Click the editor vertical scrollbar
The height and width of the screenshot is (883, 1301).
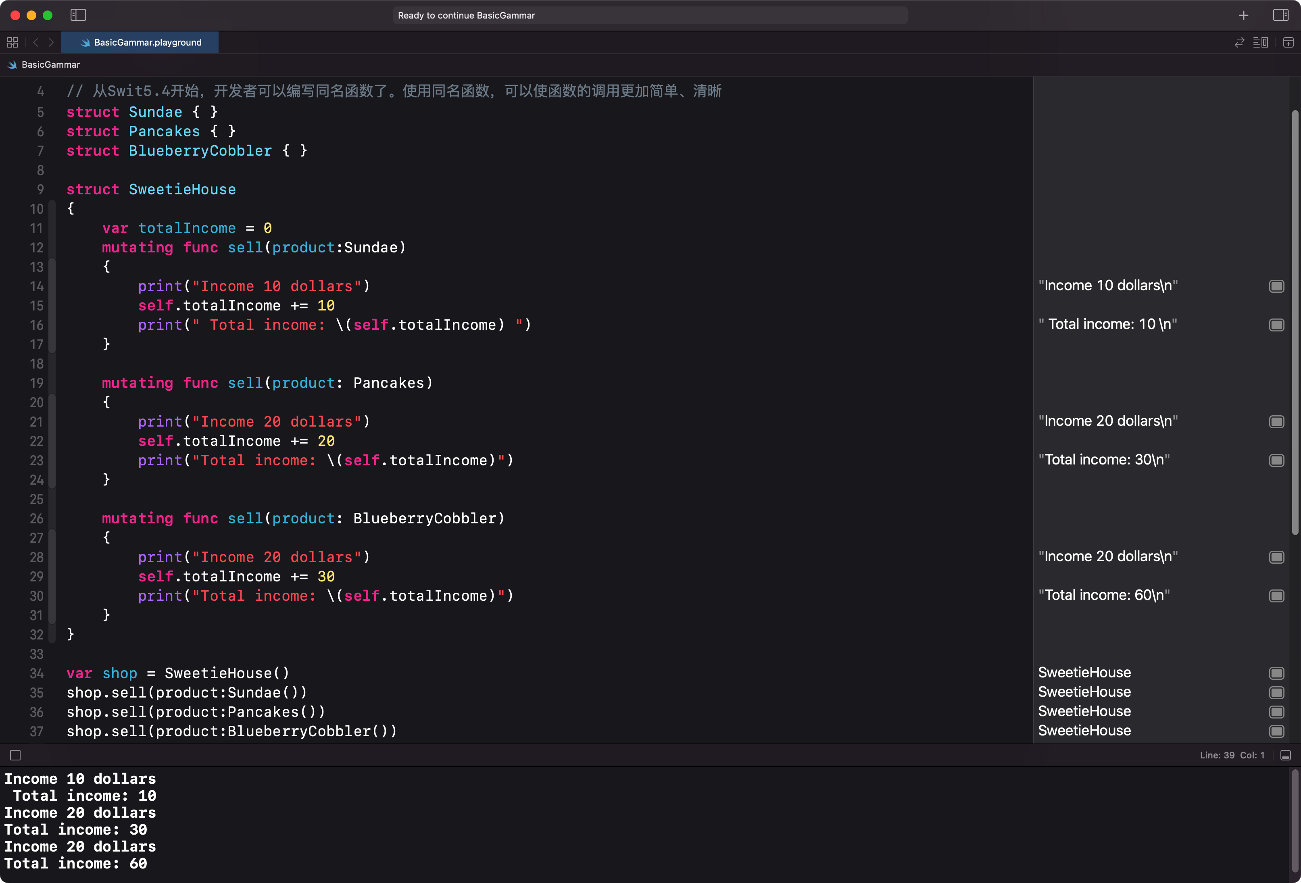click(1295, 322)
